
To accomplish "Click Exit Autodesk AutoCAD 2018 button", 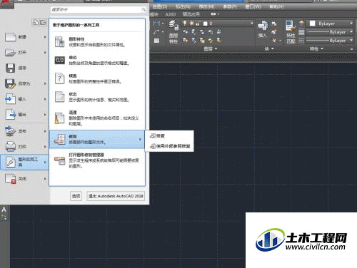I will pos(116,196).
